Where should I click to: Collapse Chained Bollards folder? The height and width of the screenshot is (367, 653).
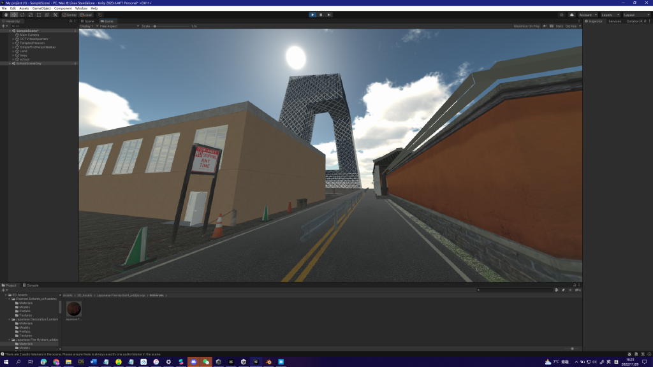[x=10, y=299]
